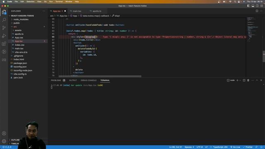
Task: Open vite.config.ts in Explorer tree
Action: click(20, 74)
